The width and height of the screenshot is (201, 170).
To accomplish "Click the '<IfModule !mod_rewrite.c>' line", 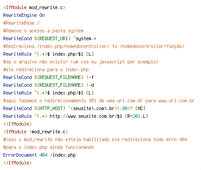I will [x=35, y=132].
